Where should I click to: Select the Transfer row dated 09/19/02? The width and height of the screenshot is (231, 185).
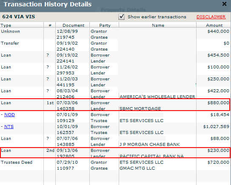coord(115,46)
